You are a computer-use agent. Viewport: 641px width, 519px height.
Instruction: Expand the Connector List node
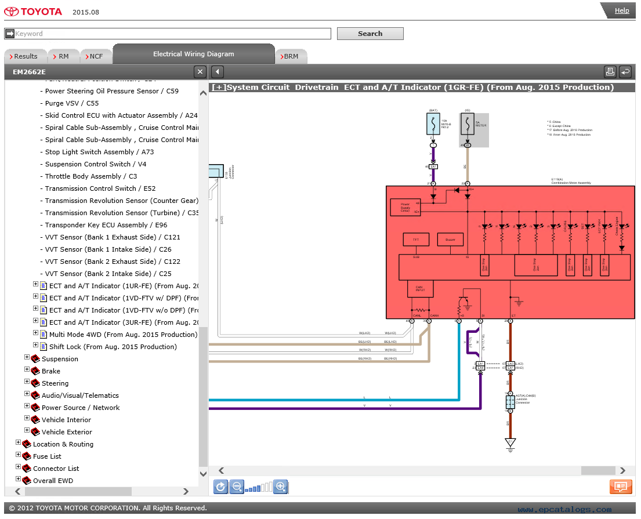point(18,467)
